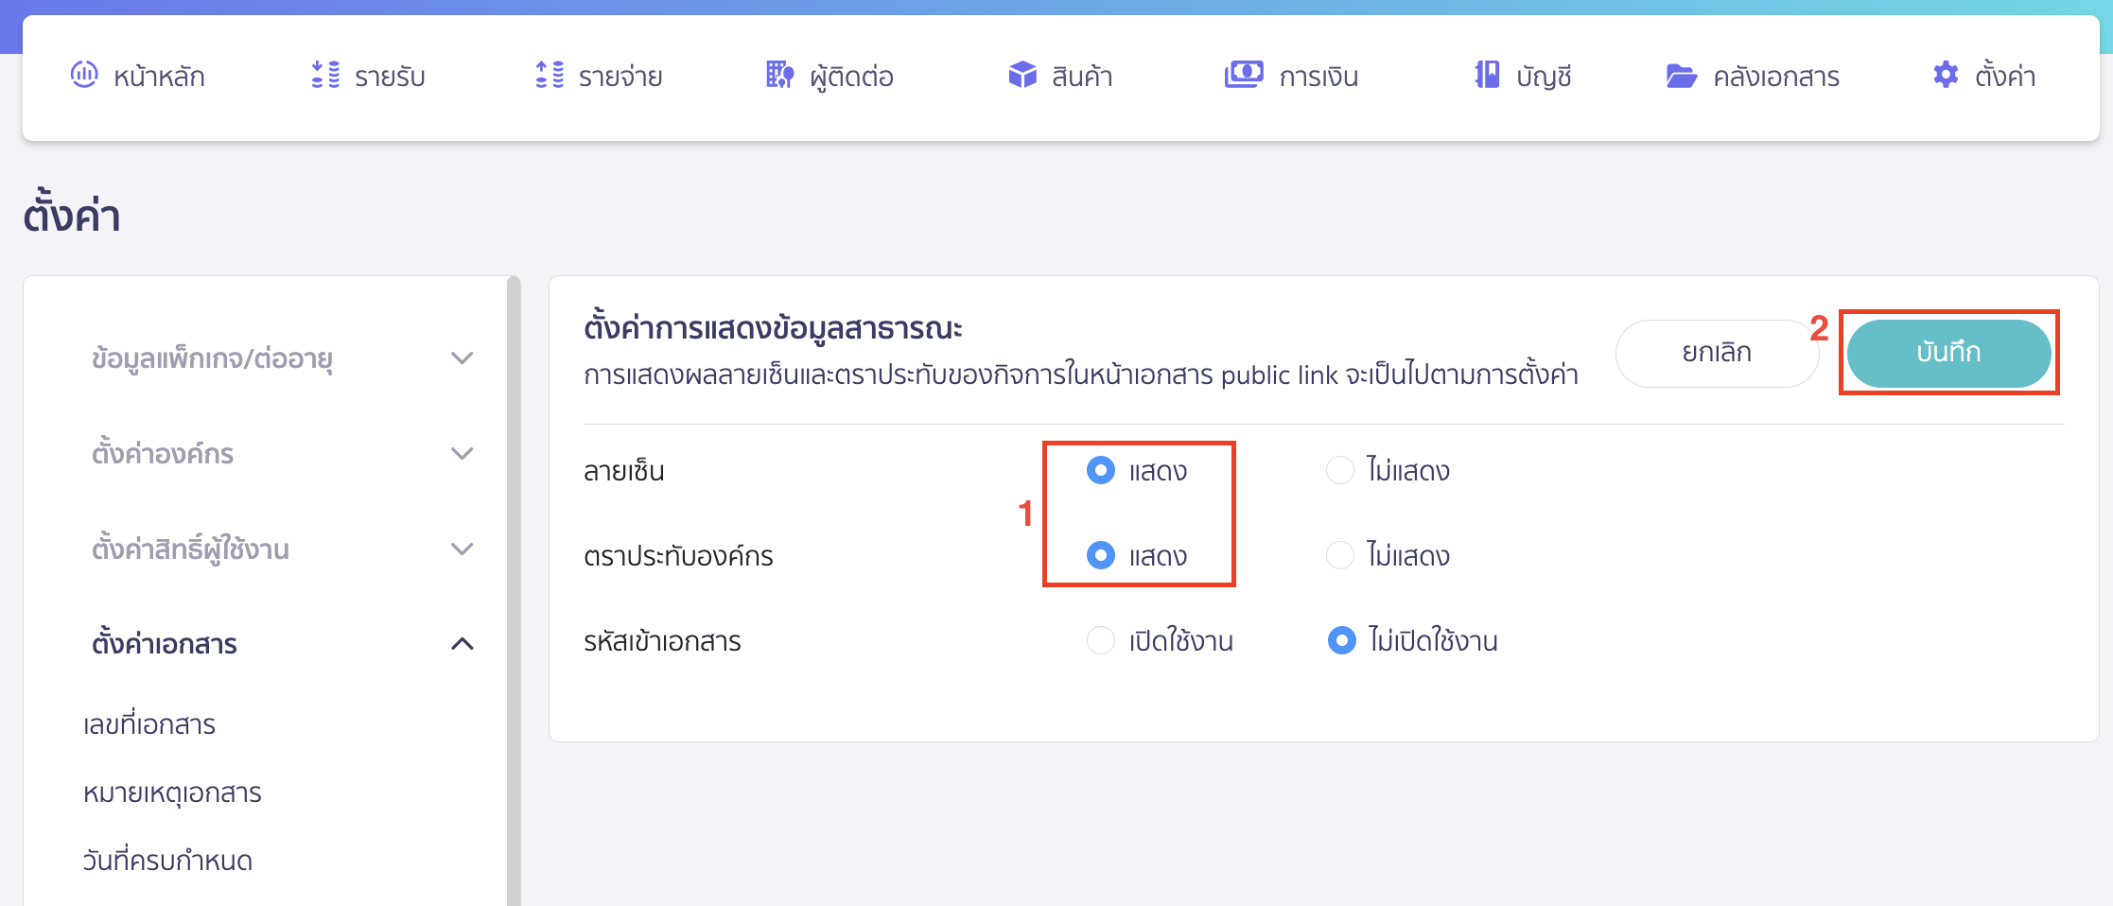Open finance via the การเงิน icon
The width and height of the screenshot is (2113, 906).
point(1244,76)
